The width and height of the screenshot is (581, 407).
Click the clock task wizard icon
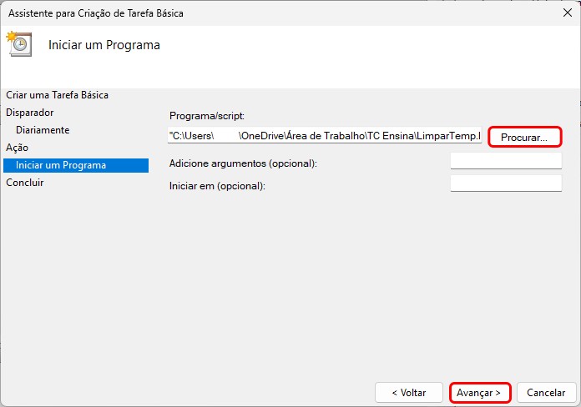click(x=18, y=44)
